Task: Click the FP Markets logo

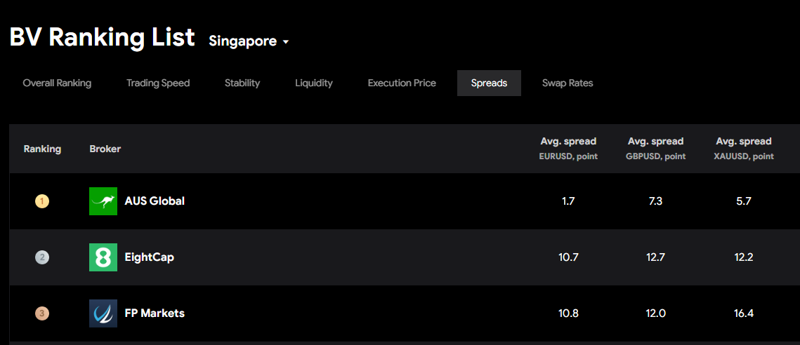Action: pyautogui.click(x=103, y=313)
